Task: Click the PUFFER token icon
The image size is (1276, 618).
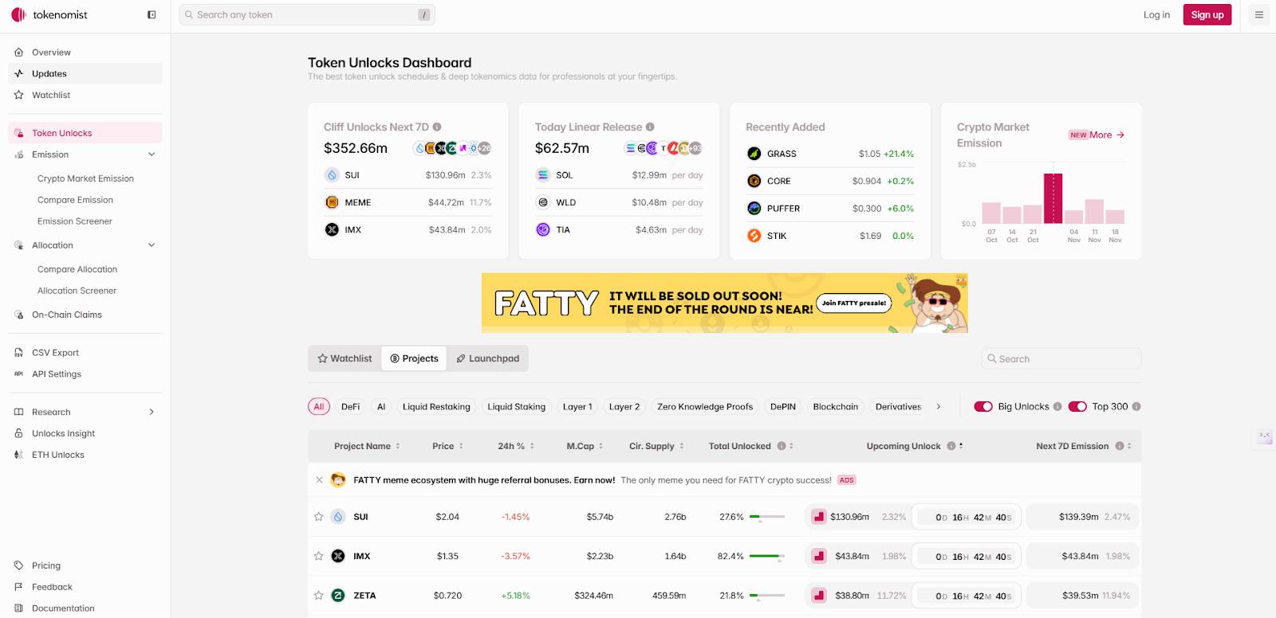Action: coord(754,209)
